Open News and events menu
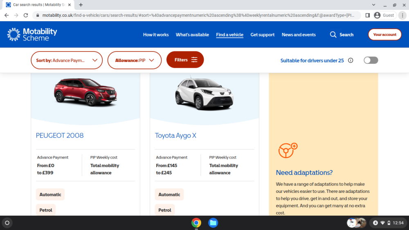The height and width of the screenshot is (230, 409). click(299, 35)
